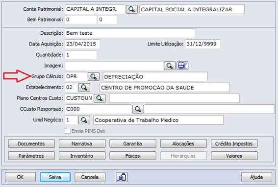
Task: Click the Unid Negócio code field
Action: 71,120
